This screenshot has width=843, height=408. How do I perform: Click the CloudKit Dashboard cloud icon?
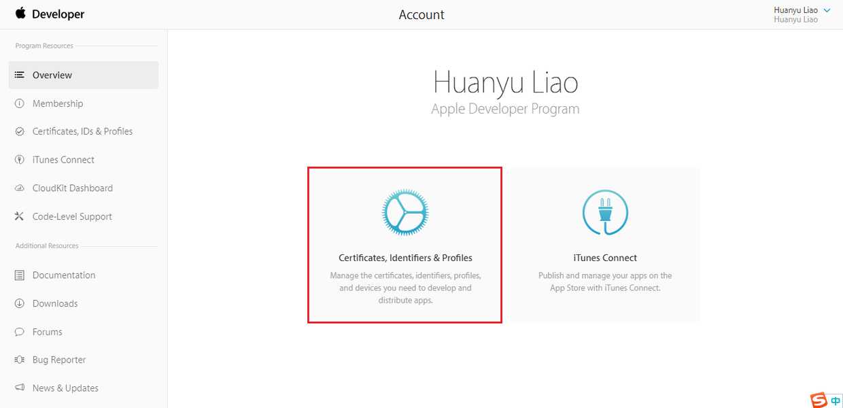[x=19, y=188]
